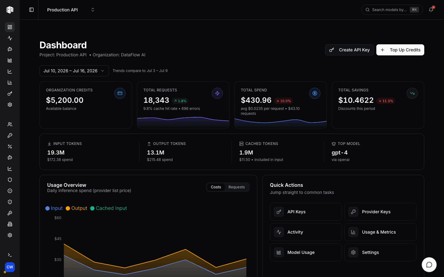444x277 pixels.
Task: Click the 19.3M input tokens value
Action: [56, 153]
